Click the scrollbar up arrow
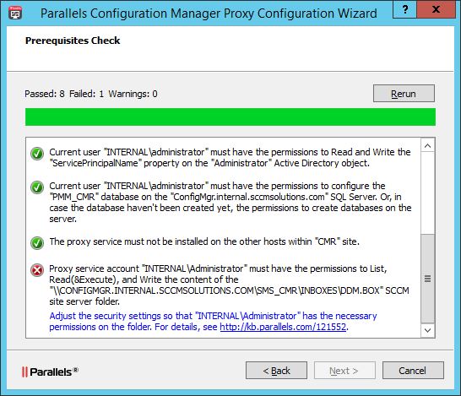 [x=428, y=145]
